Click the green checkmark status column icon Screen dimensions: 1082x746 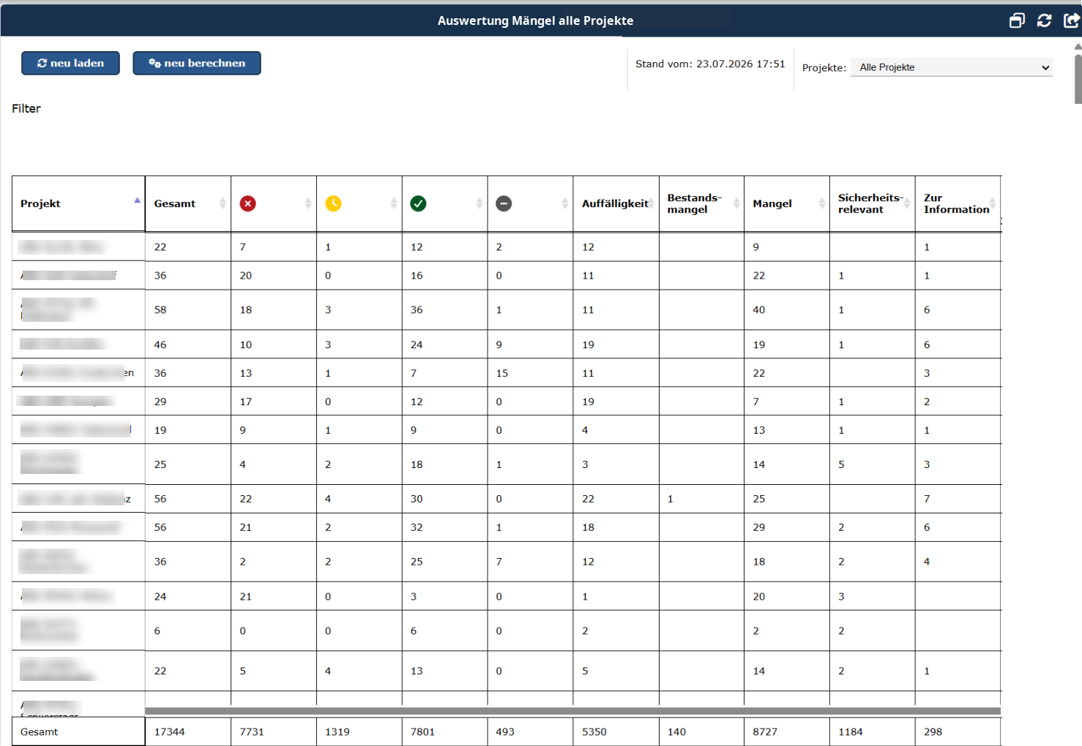[418, 203]
